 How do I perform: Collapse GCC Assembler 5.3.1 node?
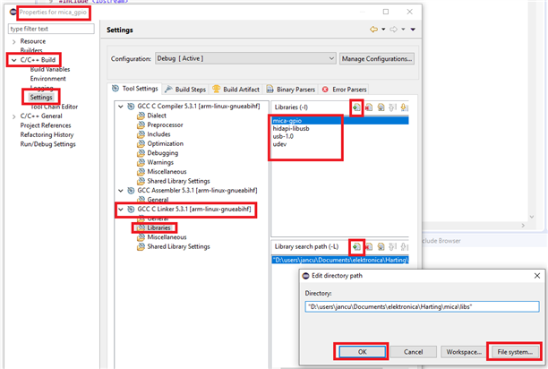click(x=121, y=191)
